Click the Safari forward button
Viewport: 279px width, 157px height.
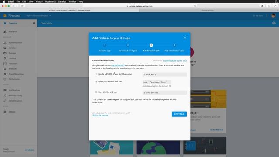point(17,6)
